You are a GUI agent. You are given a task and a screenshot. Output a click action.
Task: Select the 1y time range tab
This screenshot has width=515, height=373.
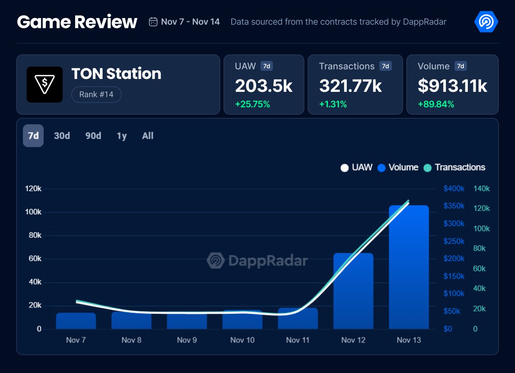click(121, 136)
